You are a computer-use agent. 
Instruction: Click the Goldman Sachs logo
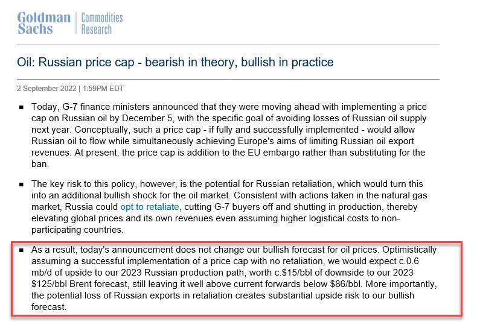tap(44, 22)
